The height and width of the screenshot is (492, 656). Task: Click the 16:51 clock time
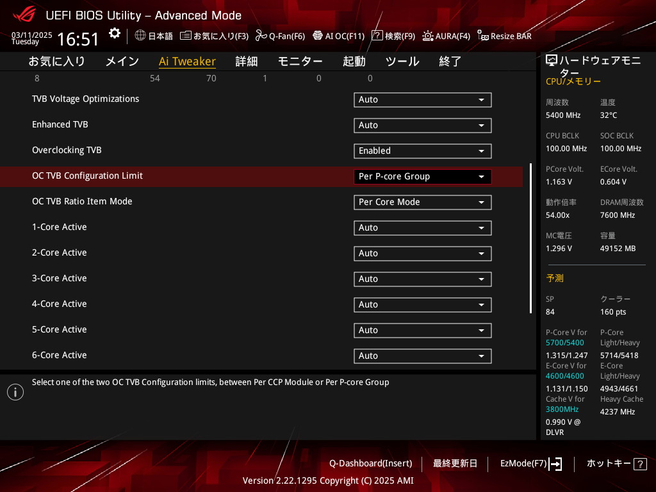point(78,39)
